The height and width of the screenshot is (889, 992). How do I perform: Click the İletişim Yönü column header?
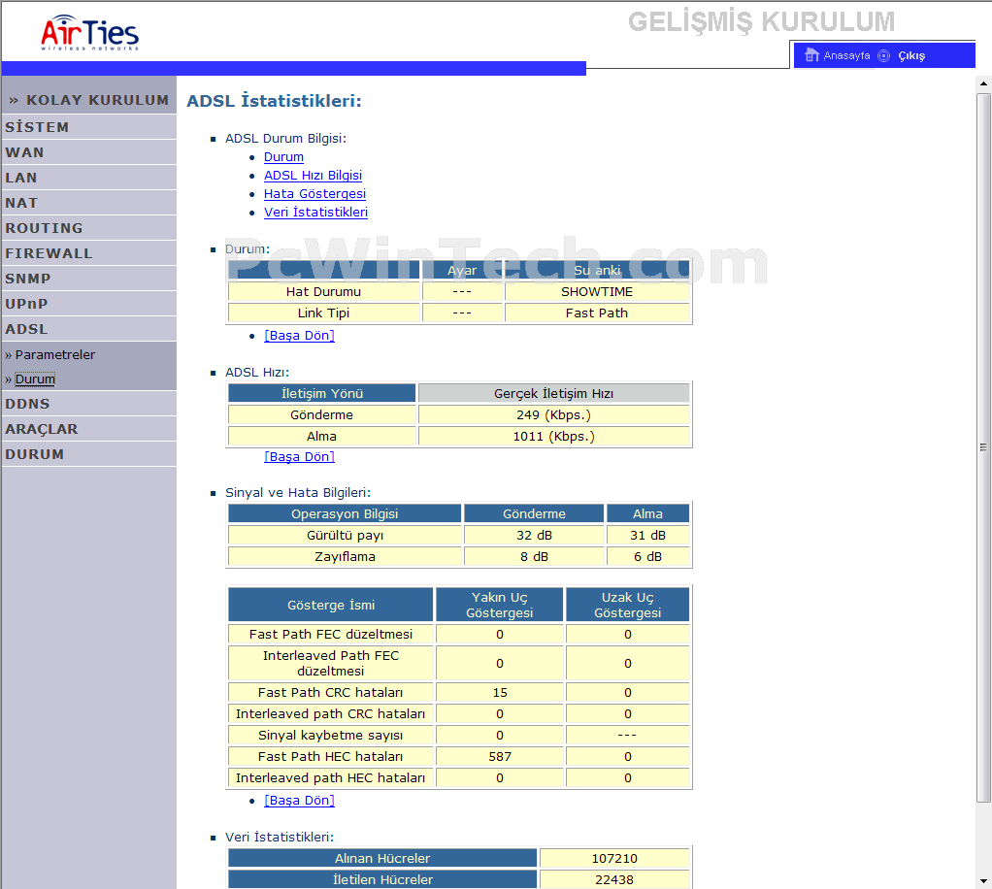pyautogui.click(x=321, y=394)
